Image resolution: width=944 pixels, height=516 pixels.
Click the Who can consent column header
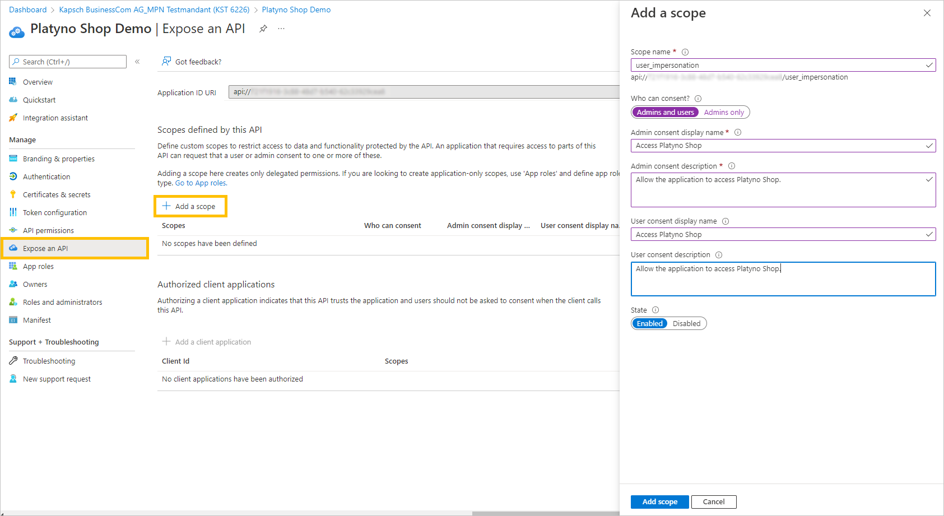(x=392, y=226)
